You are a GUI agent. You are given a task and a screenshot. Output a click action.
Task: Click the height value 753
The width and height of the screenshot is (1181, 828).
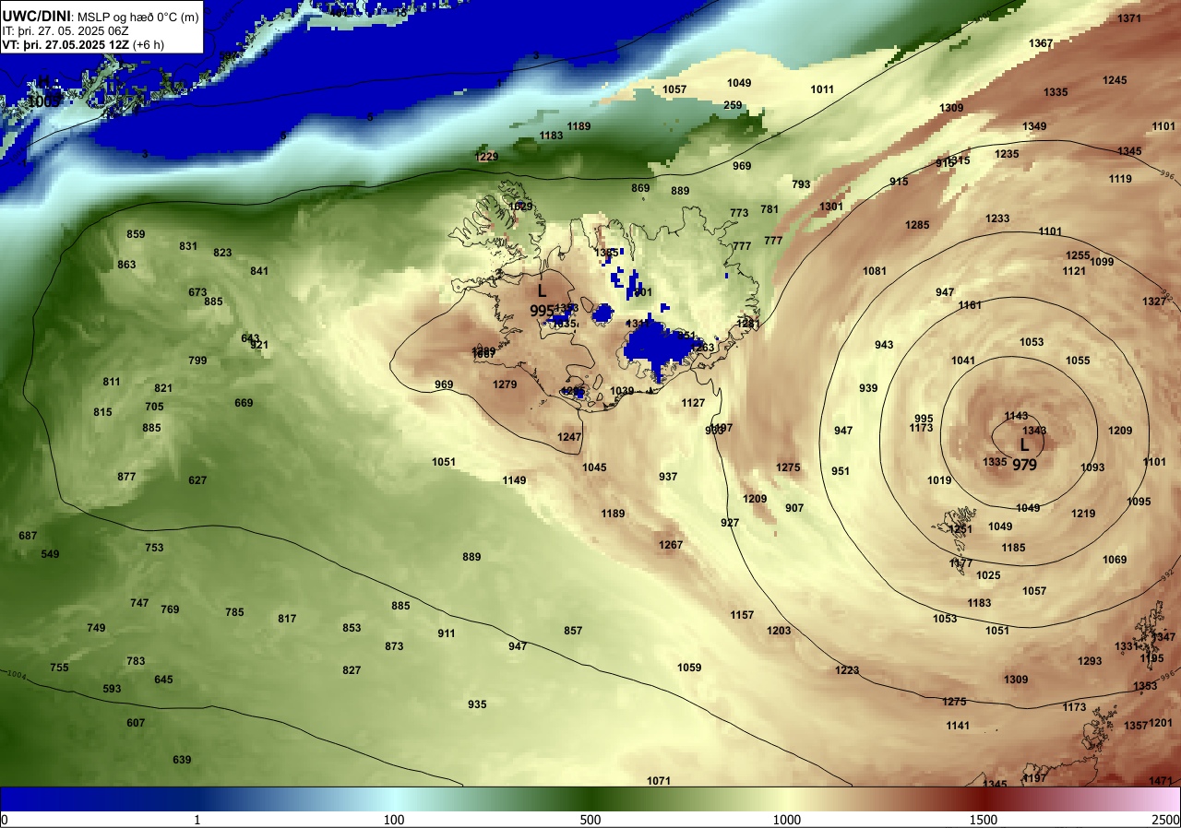(x=154, y=548)
